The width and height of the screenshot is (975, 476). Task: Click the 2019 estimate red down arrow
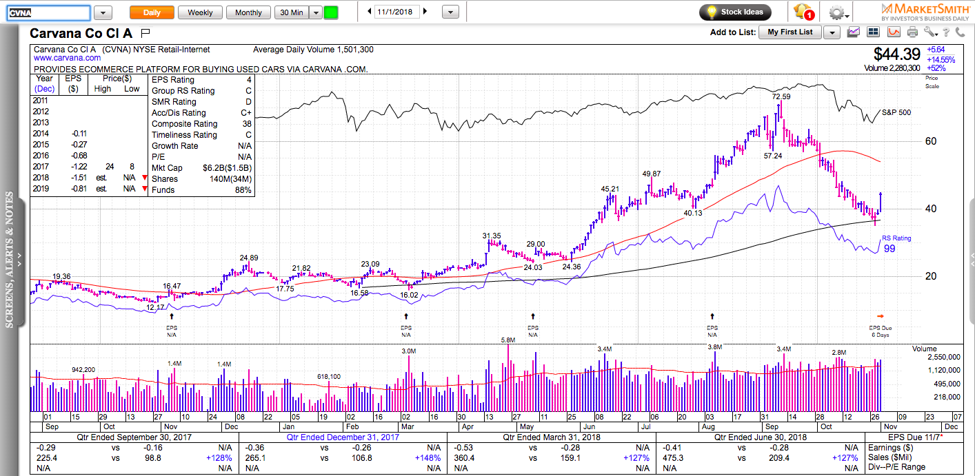143,189
